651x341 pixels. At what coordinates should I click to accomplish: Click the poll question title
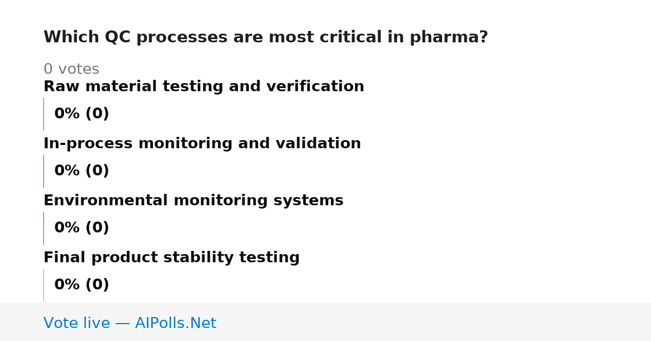tap(266, 37)
